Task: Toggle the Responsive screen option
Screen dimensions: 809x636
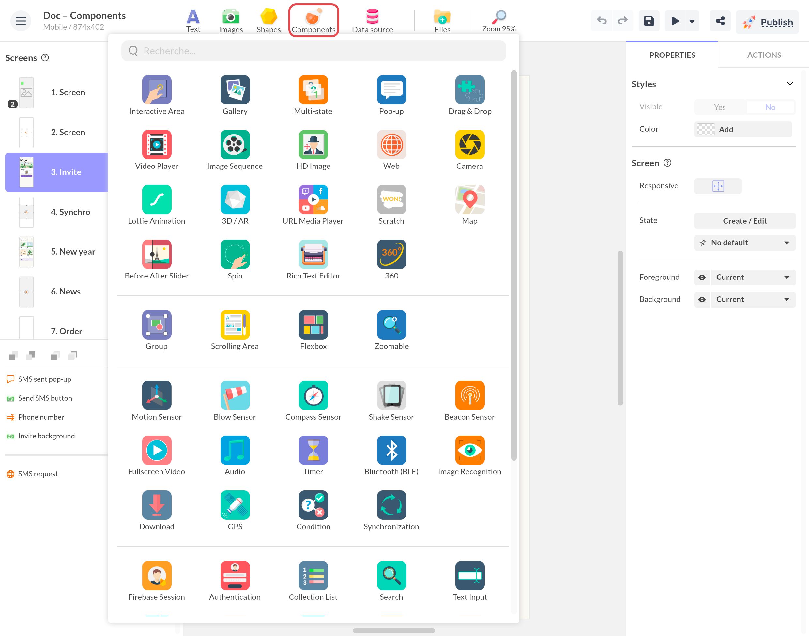Action: click(718, 186)
